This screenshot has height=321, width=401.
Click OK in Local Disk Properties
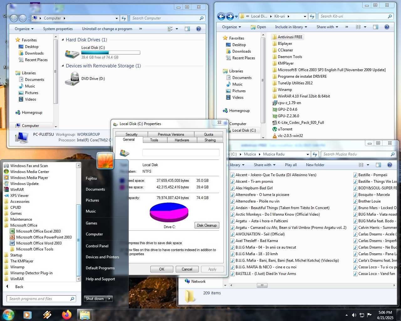[162, 269]
